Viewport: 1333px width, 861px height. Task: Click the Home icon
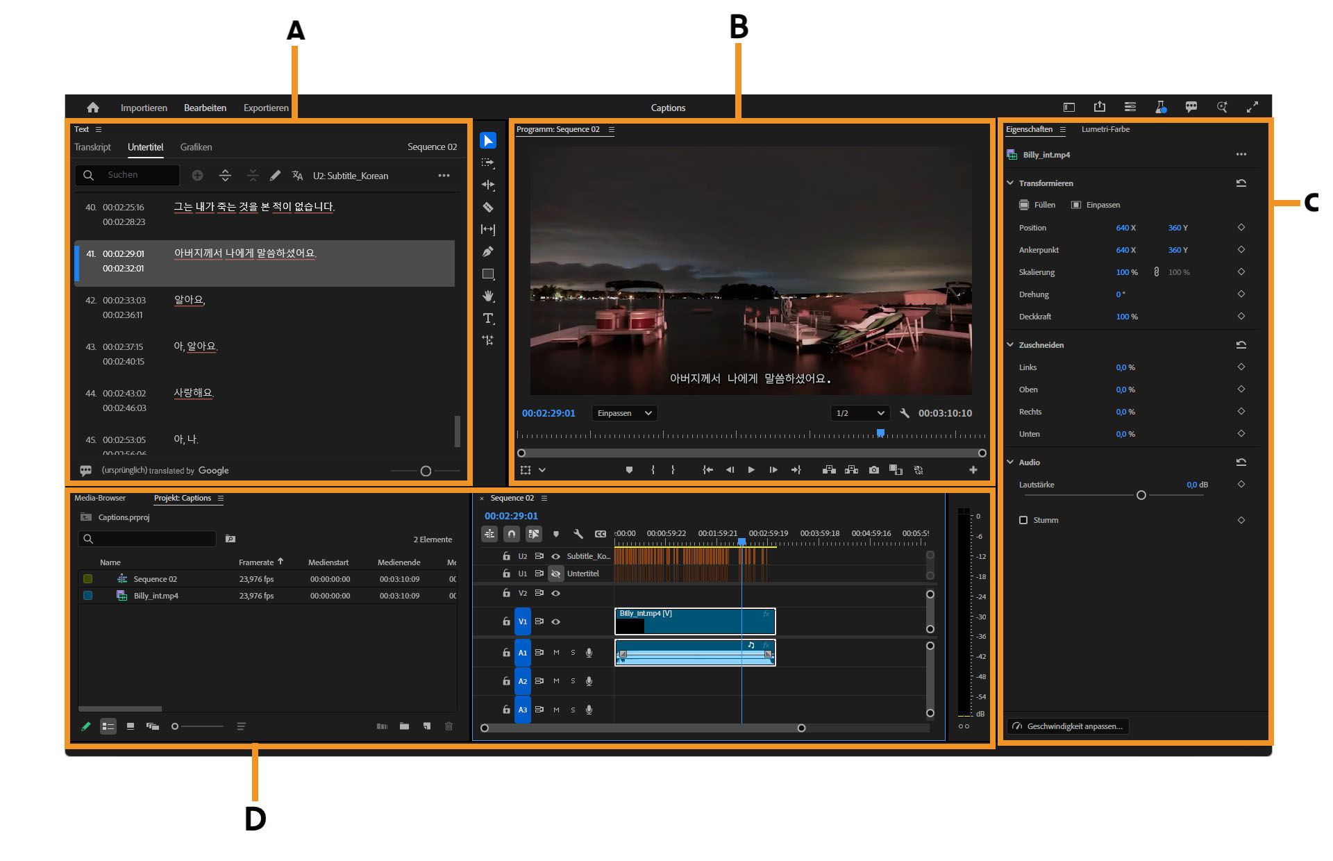click(93, 108)
